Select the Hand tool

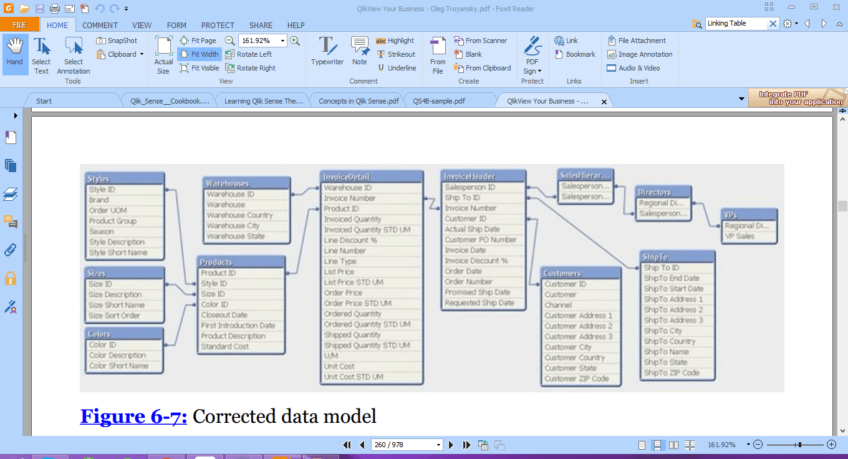coord(14,54)
